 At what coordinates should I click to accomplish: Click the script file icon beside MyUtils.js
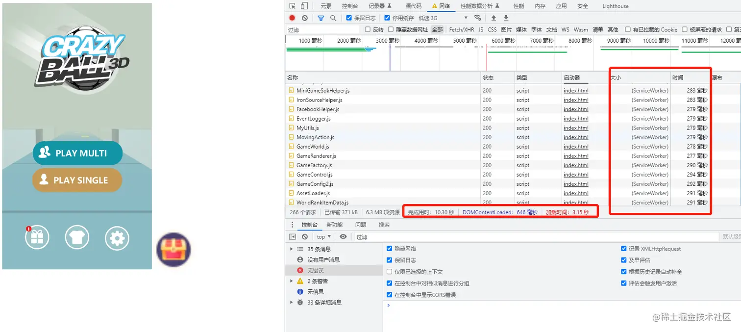tap(291, 128)
